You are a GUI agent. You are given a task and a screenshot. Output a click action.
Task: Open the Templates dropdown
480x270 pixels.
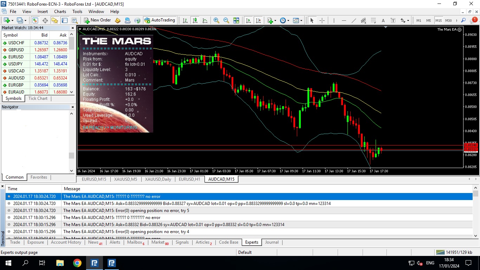point(297,20)
